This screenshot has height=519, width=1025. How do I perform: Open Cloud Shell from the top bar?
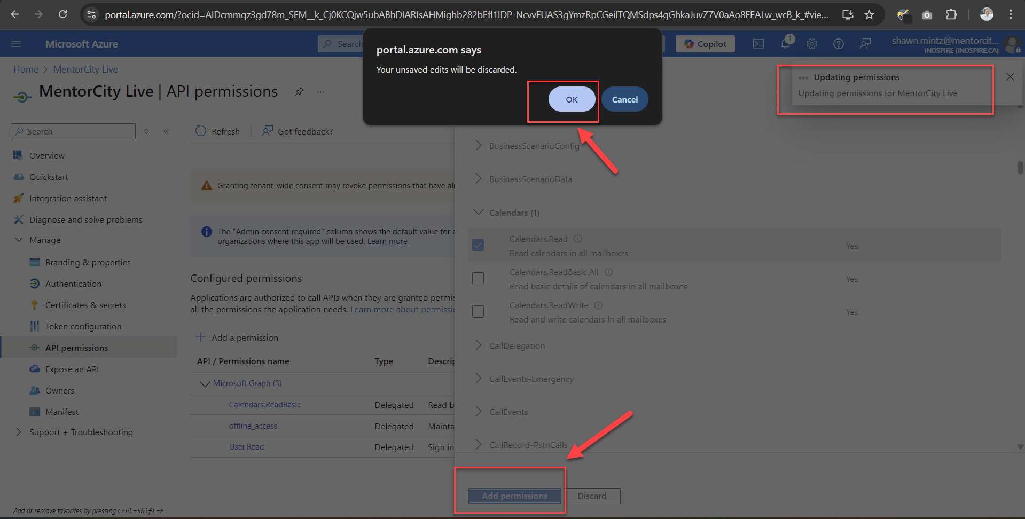pyautogui.click(x=758, y=44)
